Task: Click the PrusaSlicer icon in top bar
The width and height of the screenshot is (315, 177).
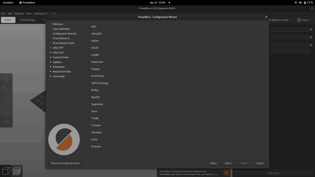Action: (x=20, y=2)
